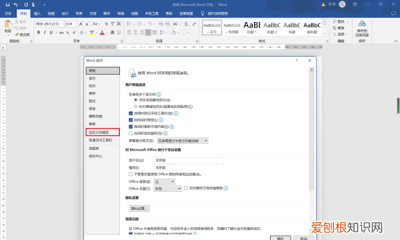Click the Bullets list icon

tap(129, 24)
